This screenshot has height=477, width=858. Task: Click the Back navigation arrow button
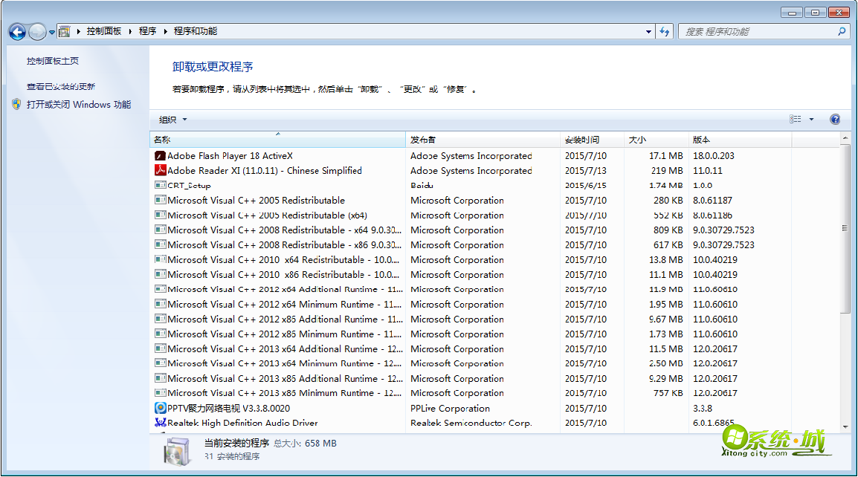(17, 32)
